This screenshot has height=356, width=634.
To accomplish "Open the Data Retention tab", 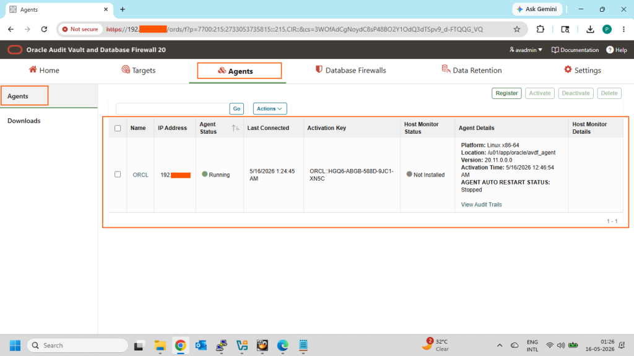I will click(x=471, y=71).
